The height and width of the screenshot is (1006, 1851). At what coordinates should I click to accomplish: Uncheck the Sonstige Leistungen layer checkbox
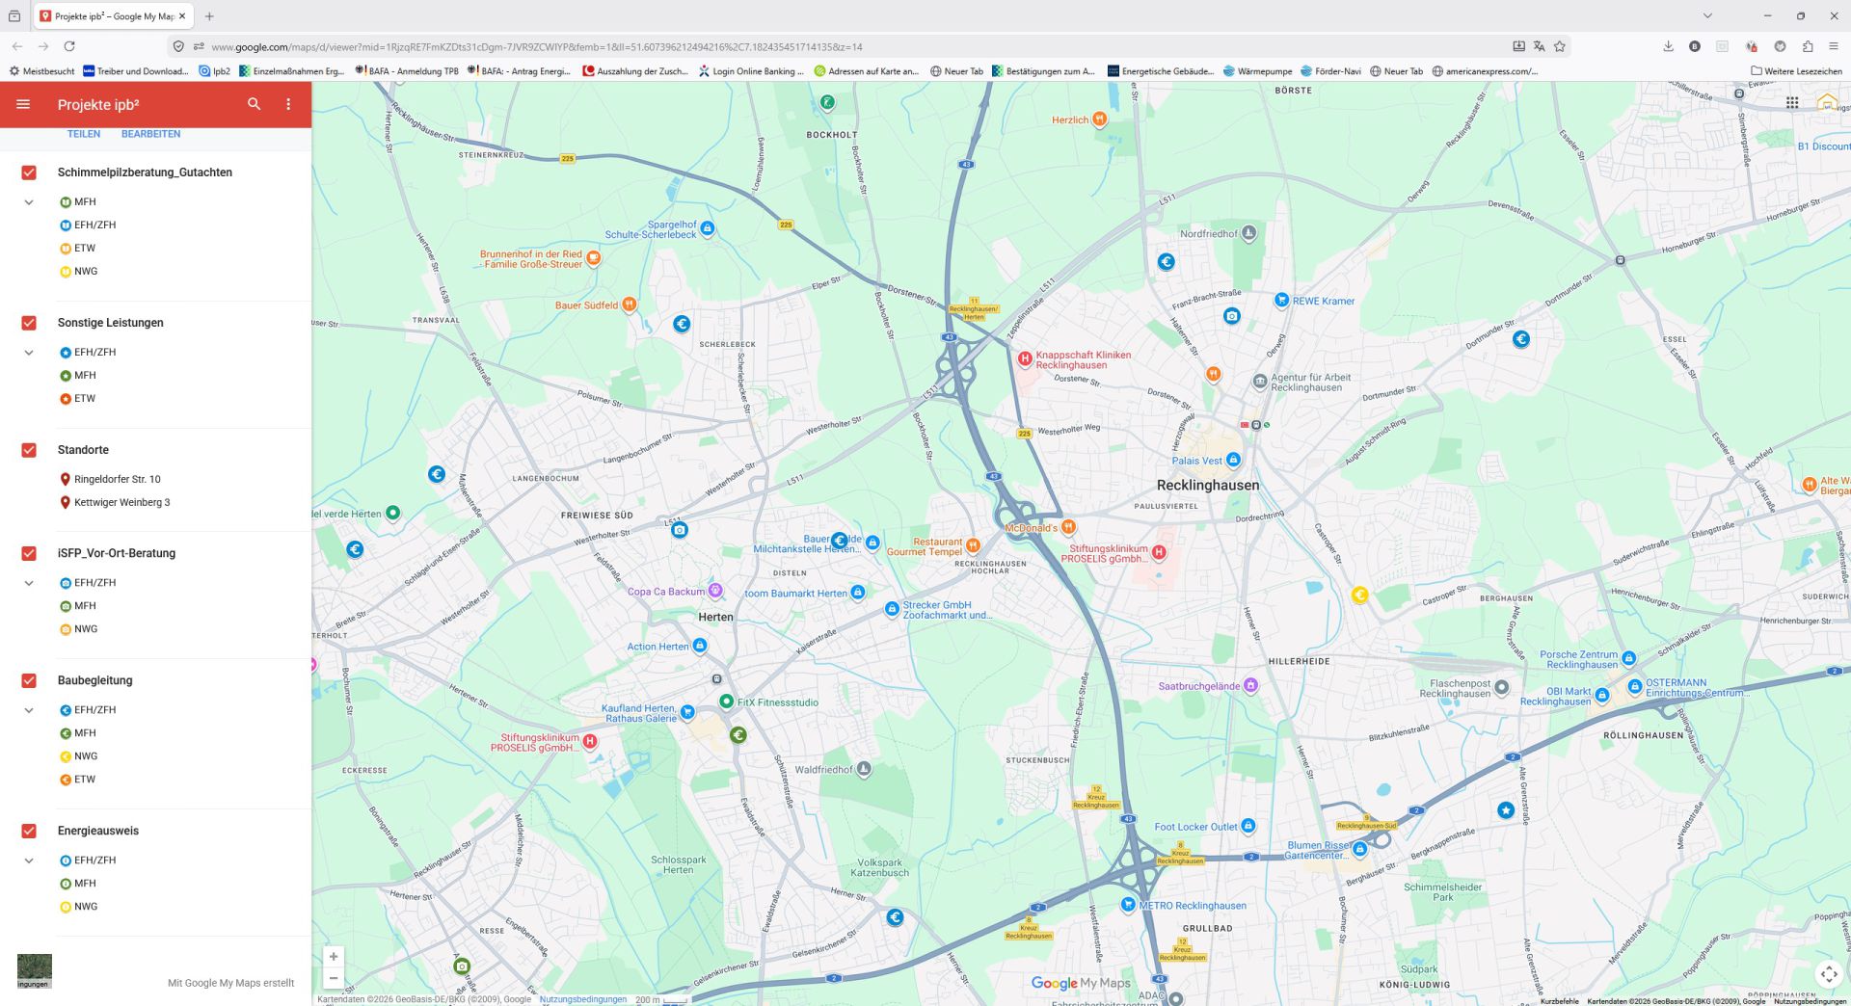[x=29, y=323]
